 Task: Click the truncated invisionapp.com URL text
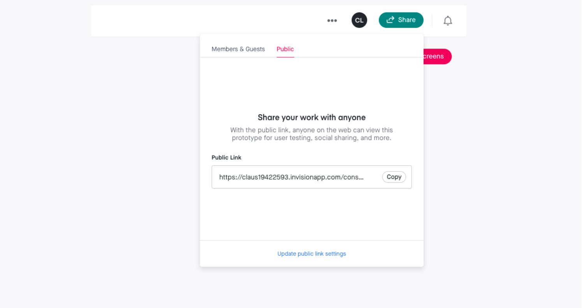click(x=291, y=177)
